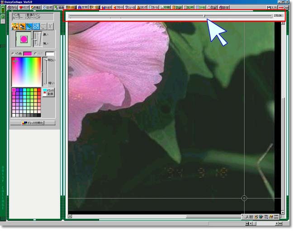Select the cyan palette cell in top row
The height and width of the screenshot is (231, 294).
point(24,90)
